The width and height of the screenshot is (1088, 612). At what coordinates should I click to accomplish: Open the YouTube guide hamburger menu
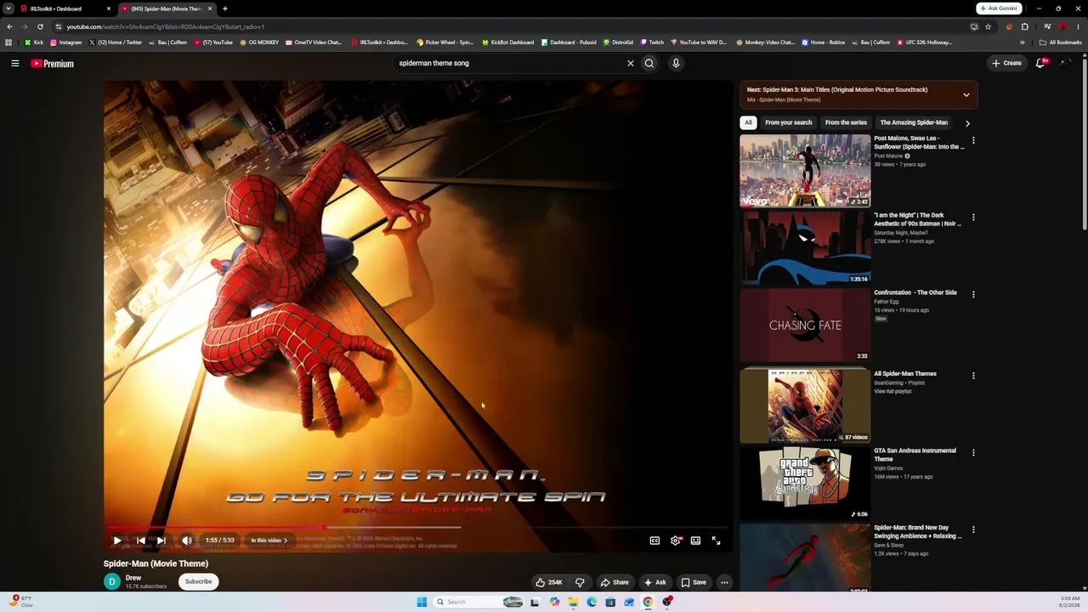15,63
